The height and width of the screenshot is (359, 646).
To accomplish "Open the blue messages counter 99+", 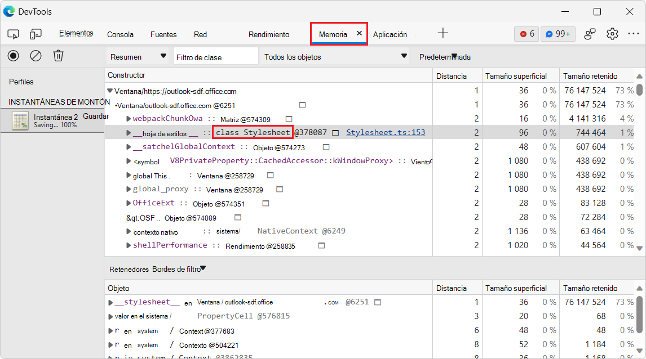I will tap(558, 34).
